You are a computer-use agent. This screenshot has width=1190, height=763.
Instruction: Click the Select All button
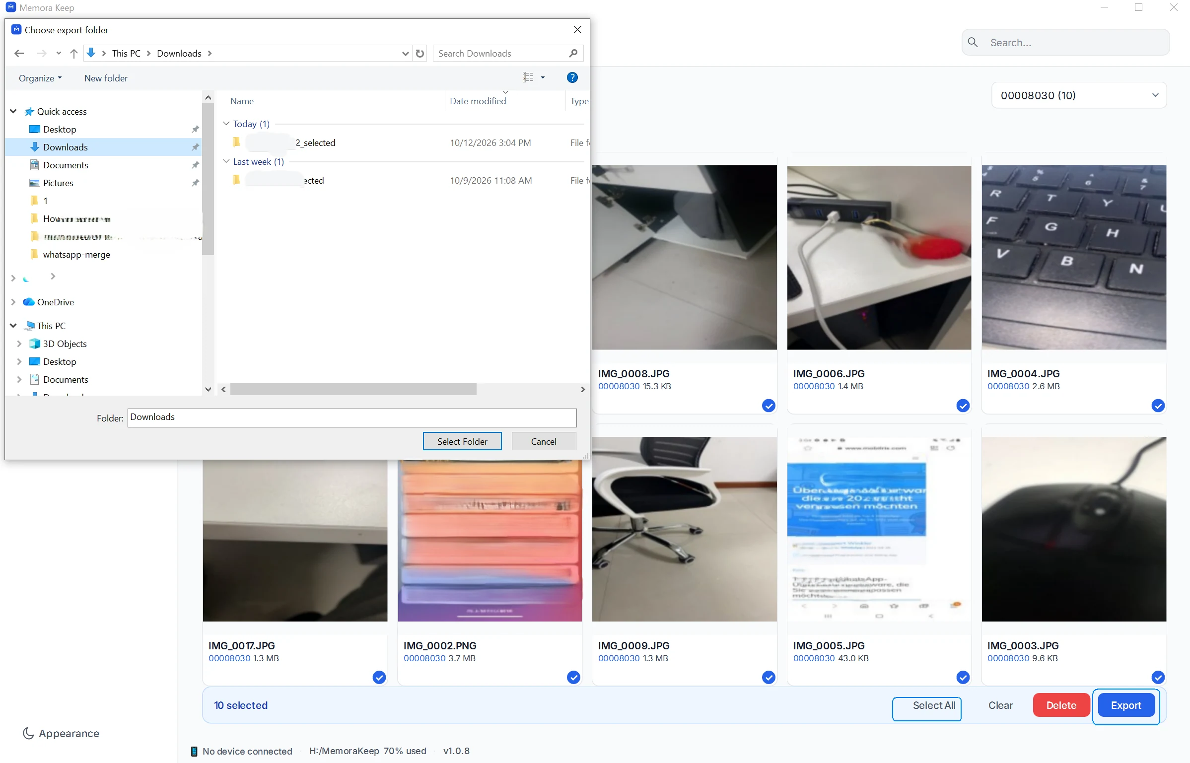[933, 705]
